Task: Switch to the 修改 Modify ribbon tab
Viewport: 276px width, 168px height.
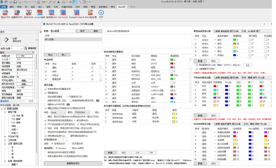Action: tap(113, 7)
